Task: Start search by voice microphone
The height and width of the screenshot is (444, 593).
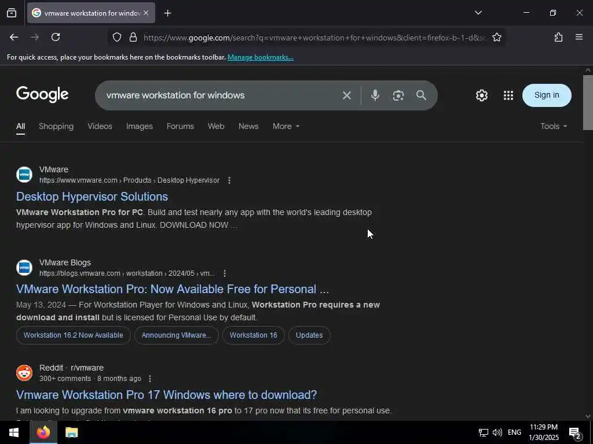Action: [375, 95]
